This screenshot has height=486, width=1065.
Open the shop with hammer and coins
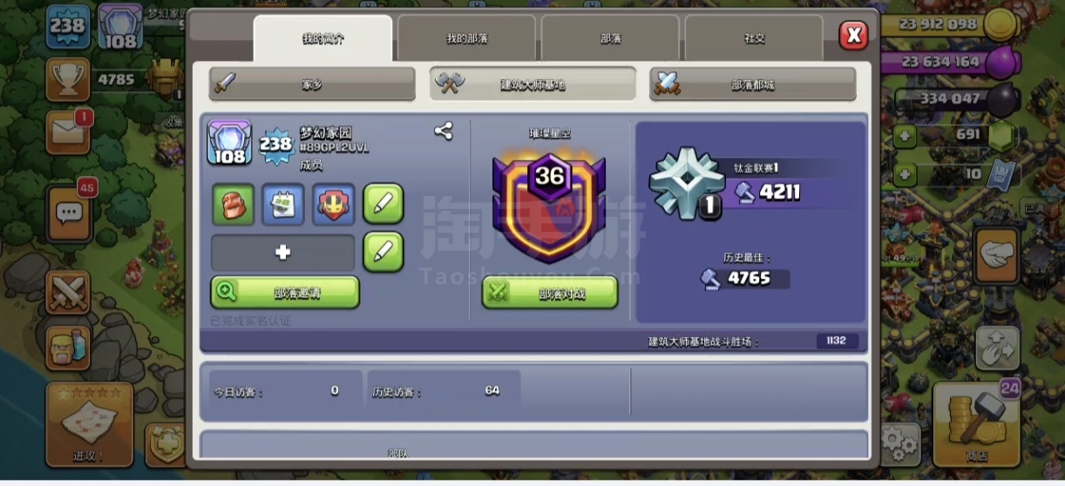click(976, 424)
